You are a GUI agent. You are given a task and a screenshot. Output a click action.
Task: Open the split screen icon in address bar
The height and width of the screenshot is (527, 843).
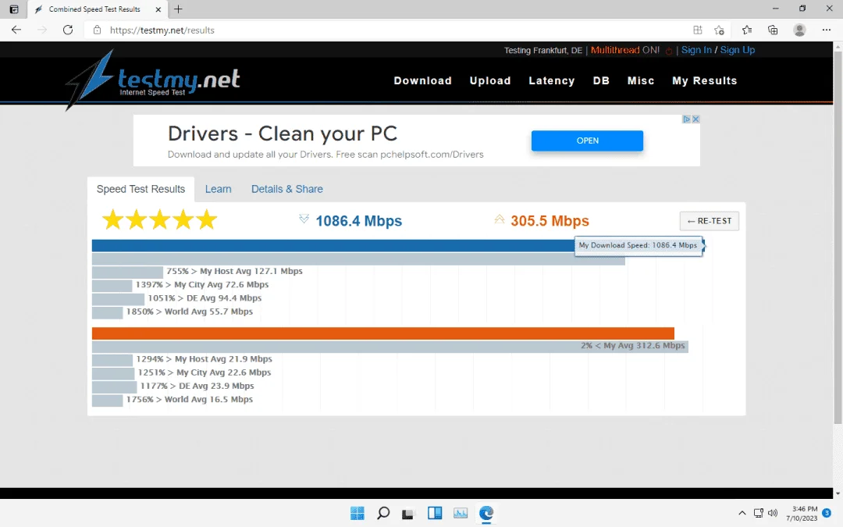click(697, 30)
